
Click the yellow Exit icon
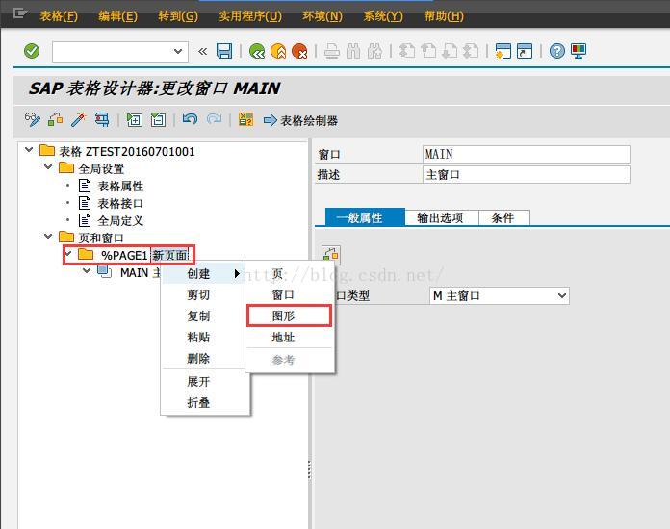[278, 51]
